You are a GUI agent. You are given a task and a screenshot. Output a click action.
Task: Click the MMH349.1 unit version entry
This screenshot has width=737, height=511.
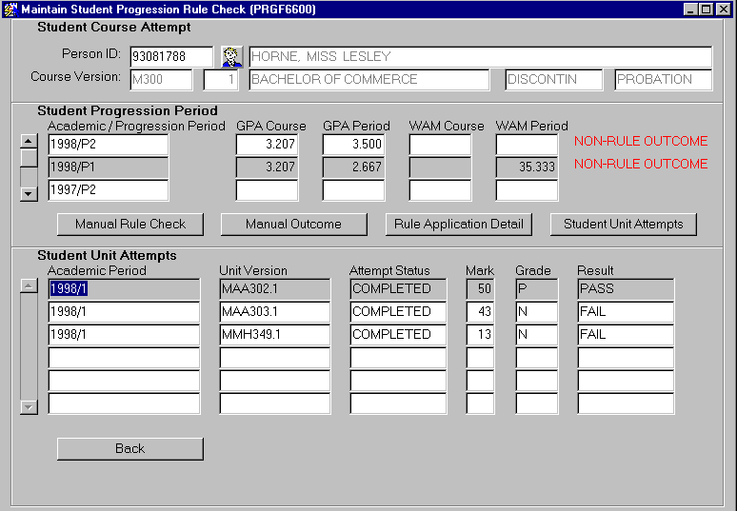coord(274,335)
